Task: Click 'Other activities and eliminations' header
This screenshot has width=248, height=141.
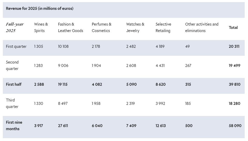Action: [x=202, y=27]
